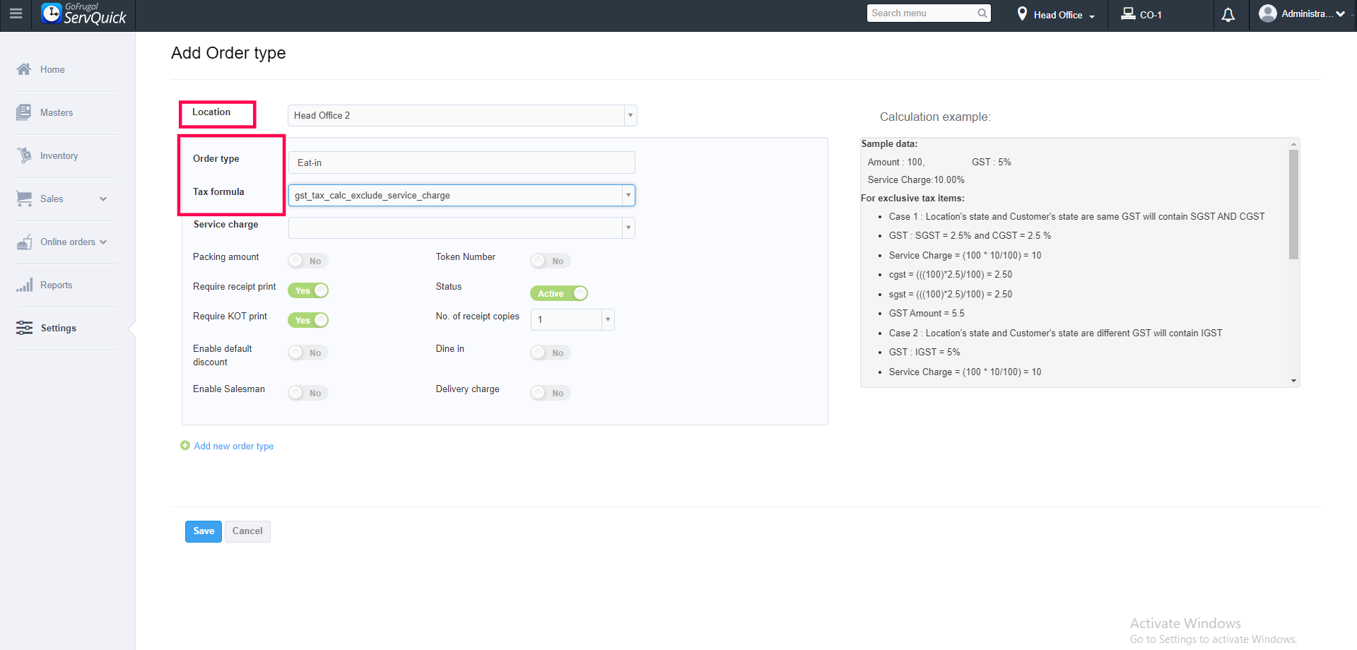
Task: Click the For exclusive tax items text
Action: 912,198
